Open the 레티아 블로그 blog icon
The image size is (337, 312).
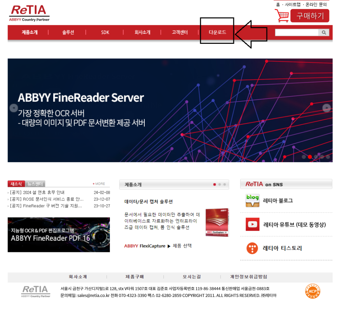[252, 201]
